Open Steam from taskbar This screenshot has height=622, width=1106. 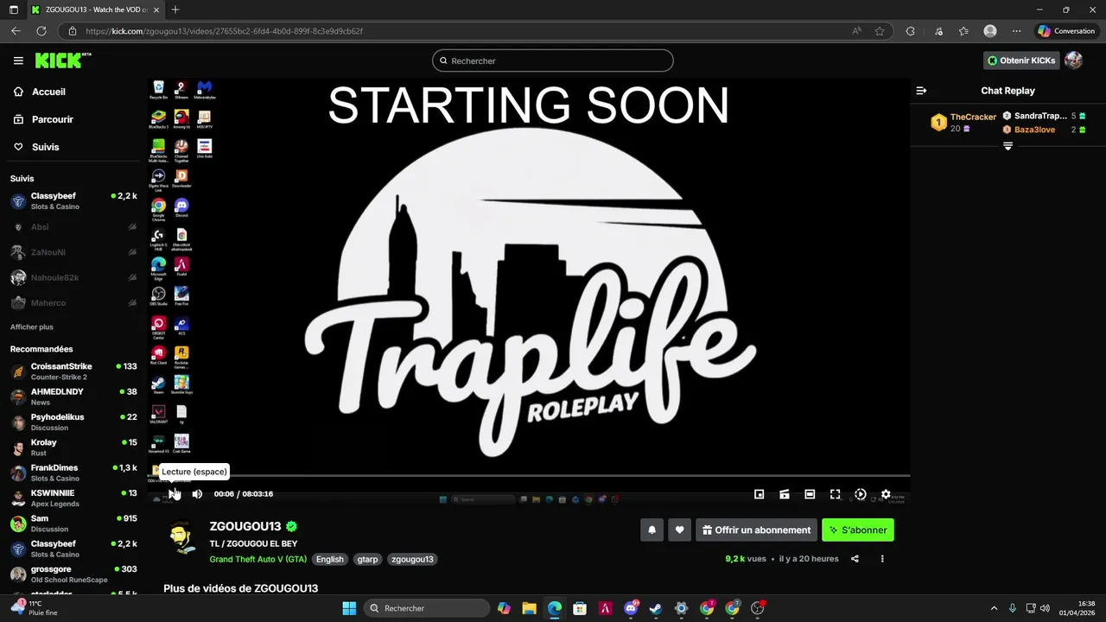(x=656, y=608)
